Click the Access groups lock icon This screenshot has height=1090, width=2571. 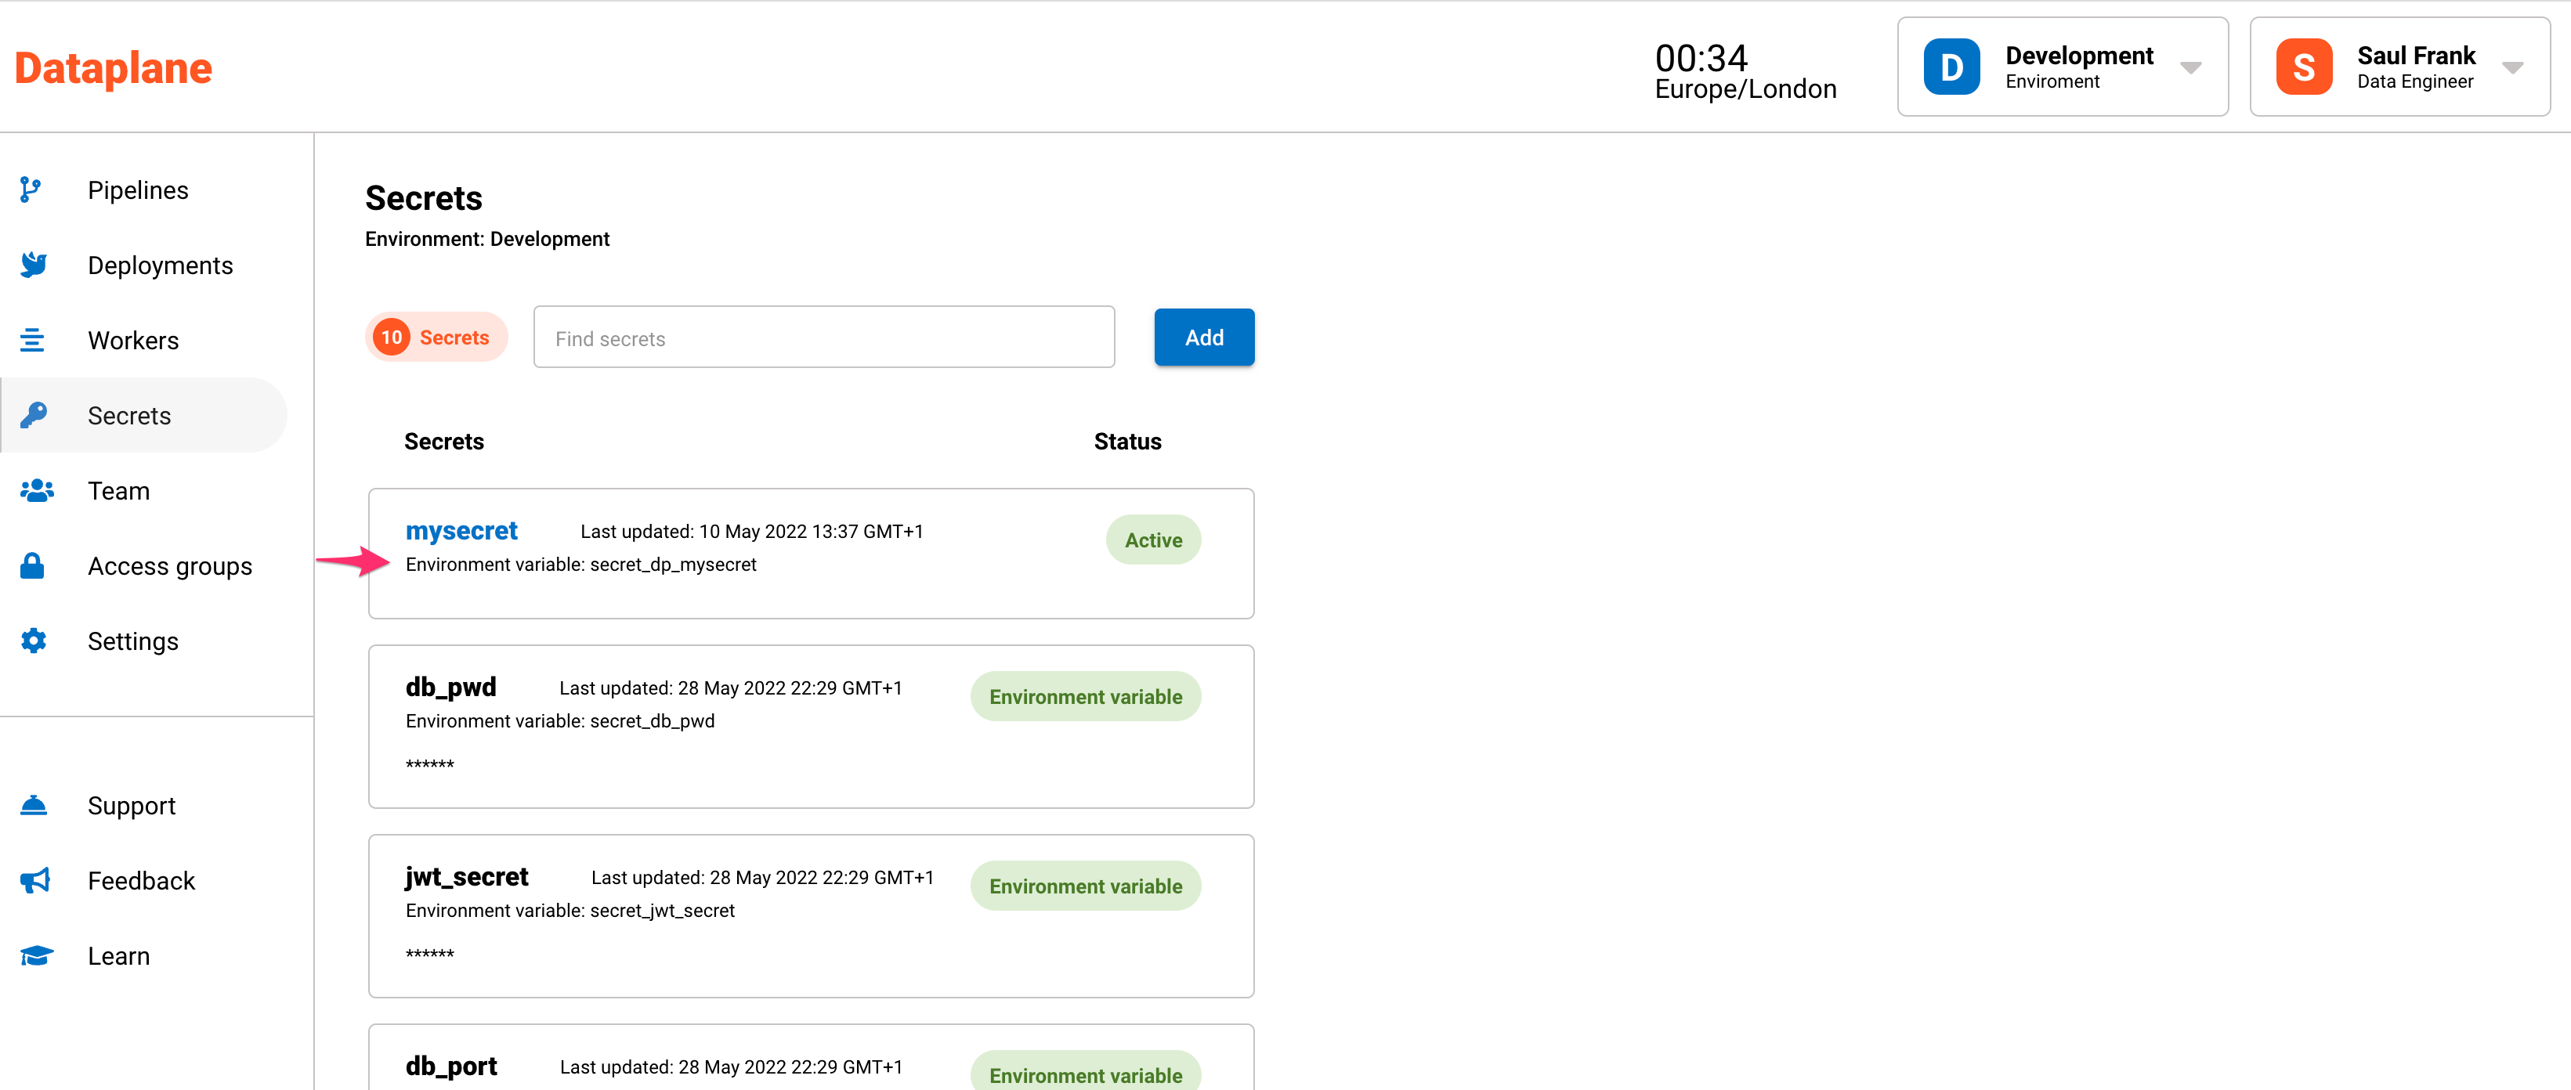click(32, 565)
